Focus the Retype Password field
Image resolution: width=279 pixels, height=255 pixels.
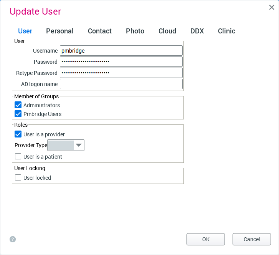click(x=121, y=73)
